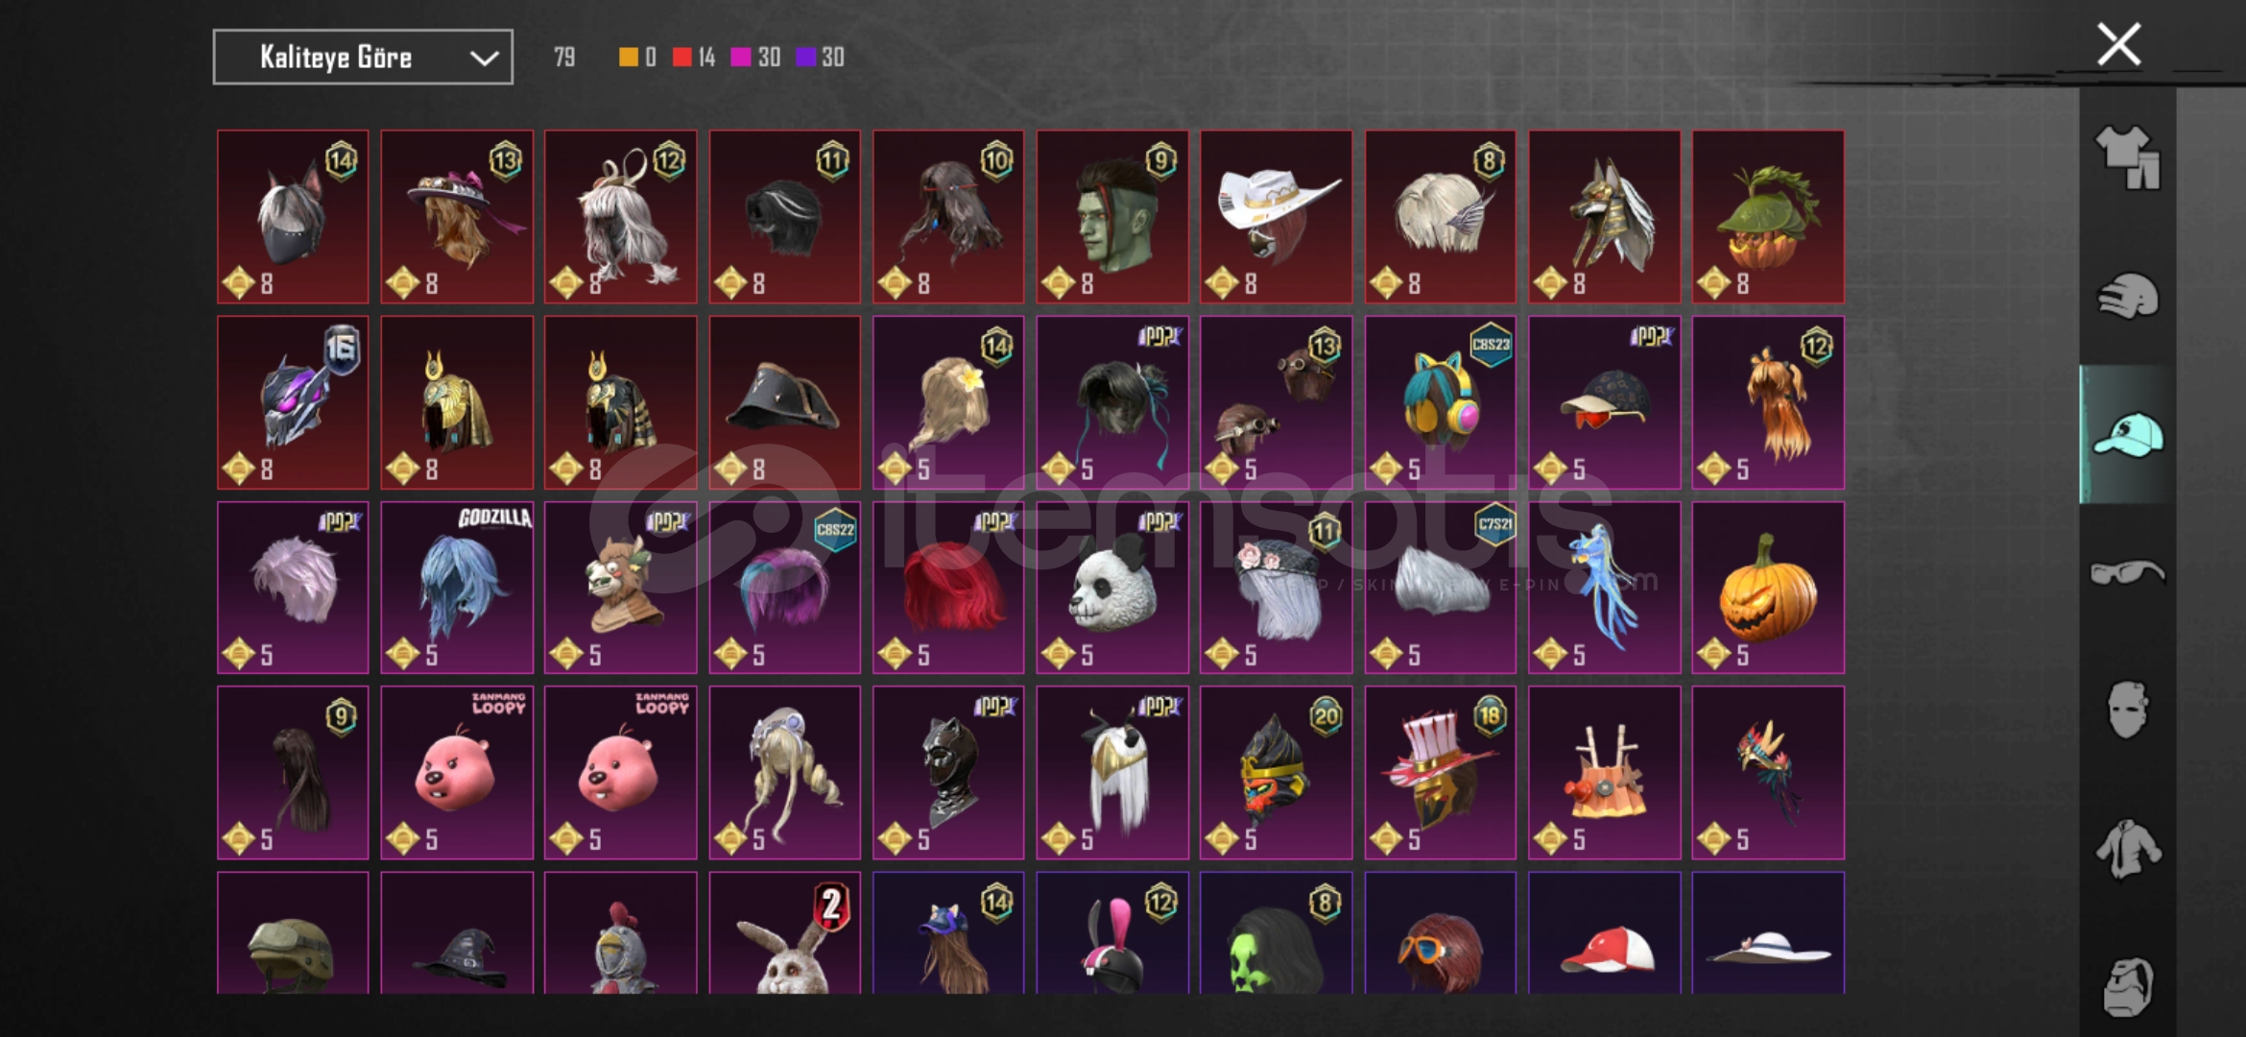Open the jacket category icon
The height and width of the screenshot is (1037, 2246).
pyautogui.click(x=2127, y=849)
